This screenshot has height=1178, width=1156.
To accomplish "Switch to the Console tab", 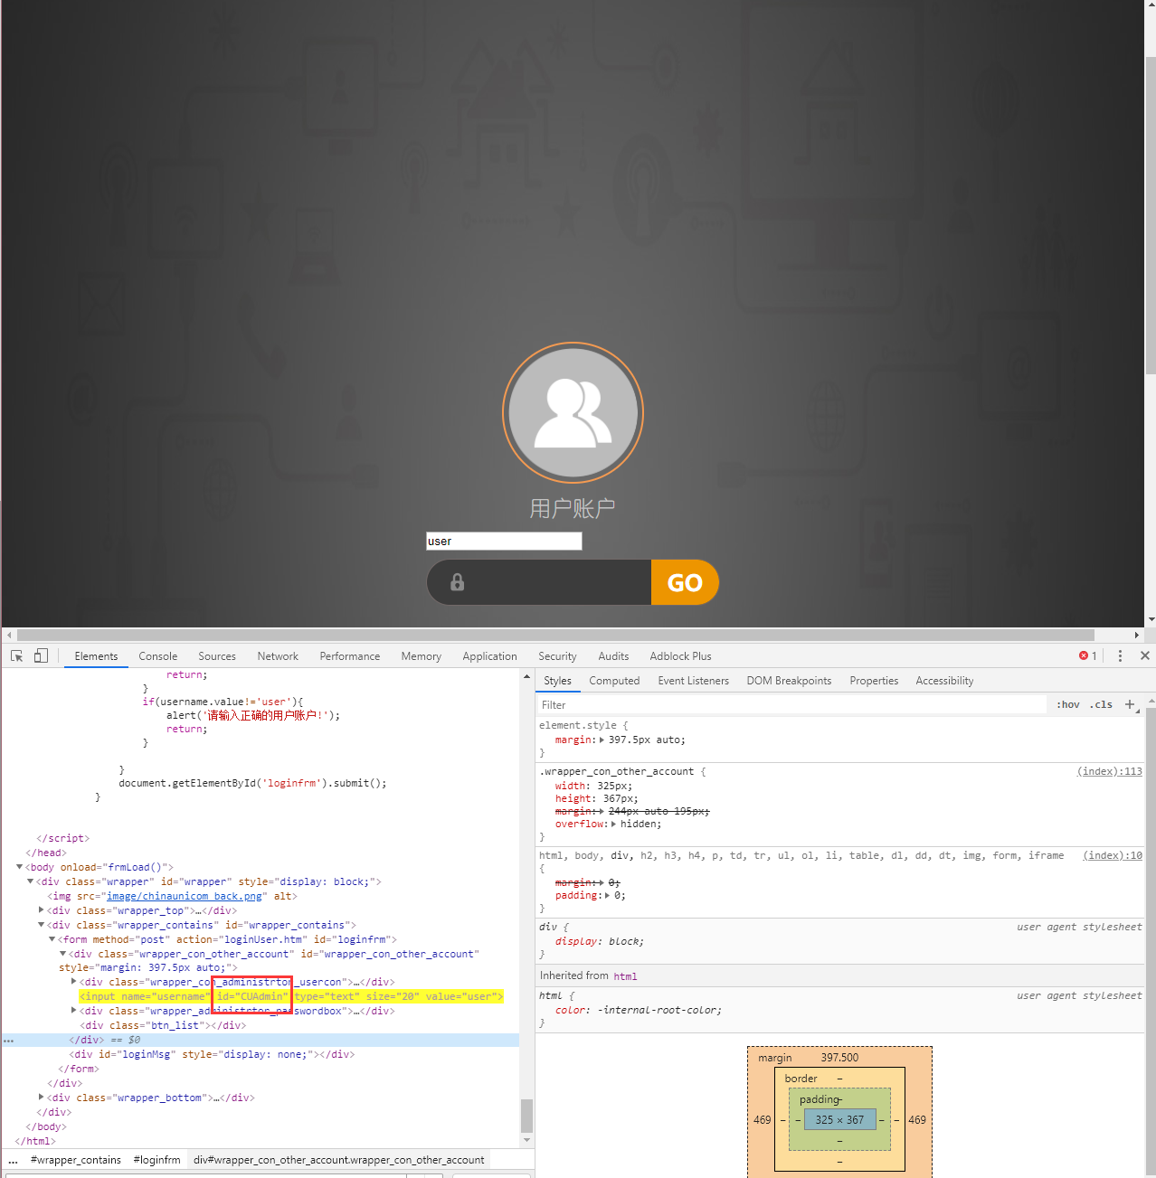I will [157, 656].
